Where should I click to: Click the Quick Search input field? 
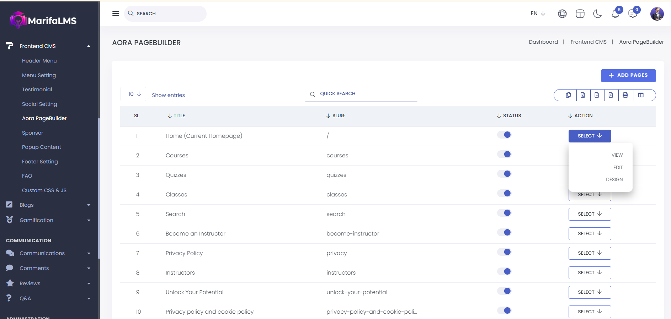[366, 94]
